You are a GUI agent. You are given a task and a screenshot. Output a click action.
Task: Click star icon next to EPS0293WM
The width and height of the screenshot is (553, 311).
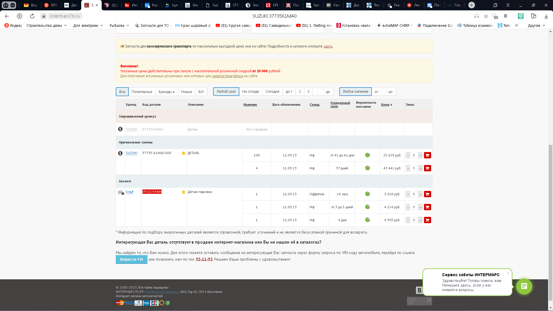[x=183, y=192]
